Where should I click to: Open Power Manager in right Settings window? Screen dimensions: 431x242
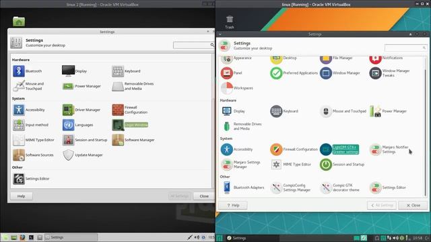coord(388,111)
